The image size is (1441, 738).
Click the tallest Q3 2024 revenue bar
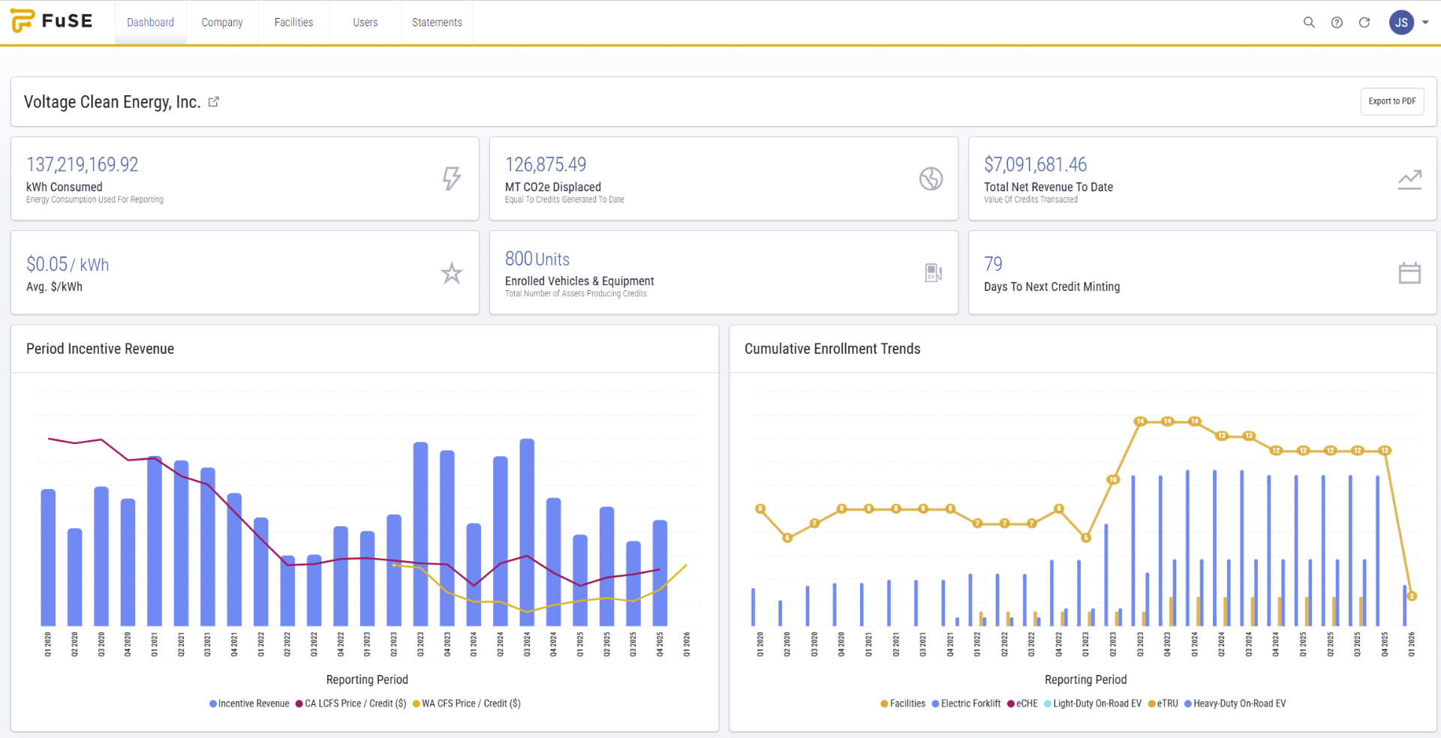[527, 532]
